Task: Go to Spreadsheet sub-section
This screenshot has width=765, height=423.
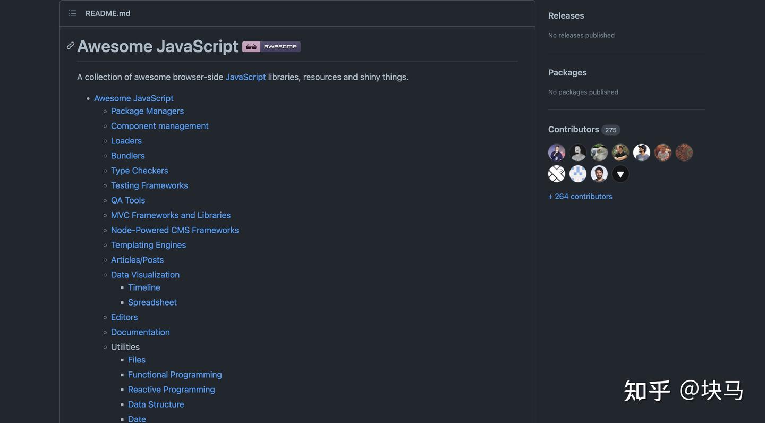Action: [x=152, y=302]
